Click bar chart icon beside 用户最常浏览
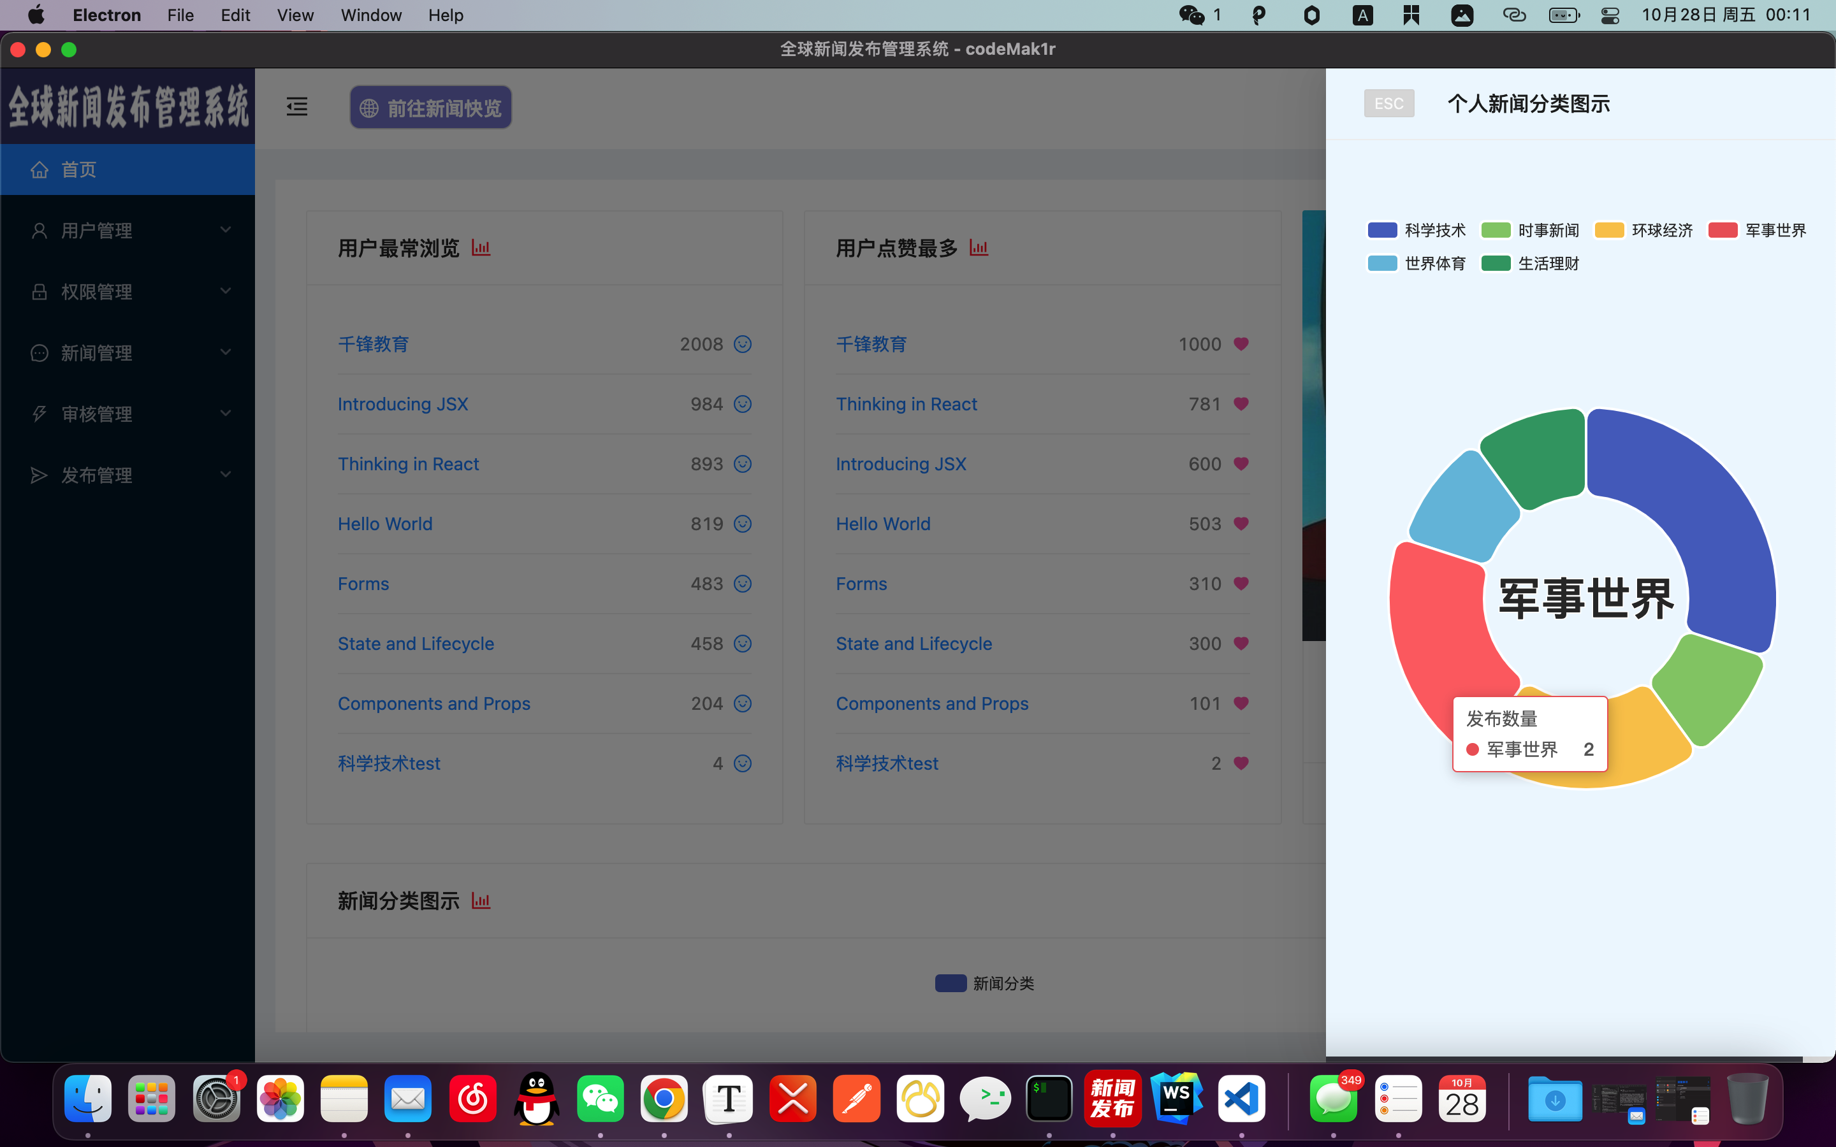1836x1147 pixels. pyautogui.click(x=481, y=248)
